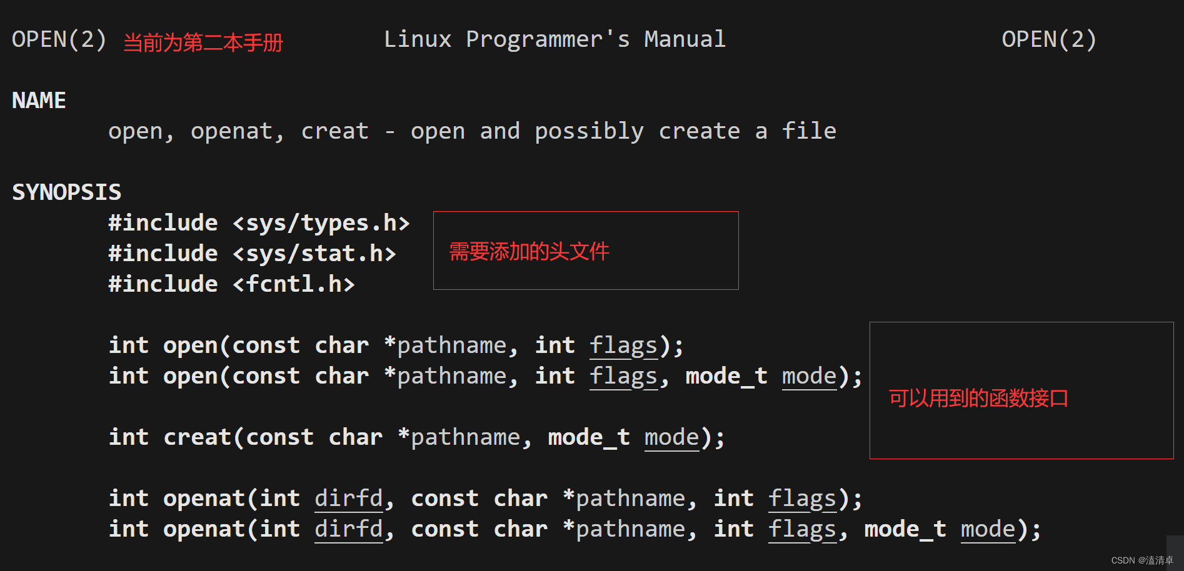Viewport: 1184px width, 571px height.
Task: Click the scrollbar at bottom right edge
Action: 1175,552
